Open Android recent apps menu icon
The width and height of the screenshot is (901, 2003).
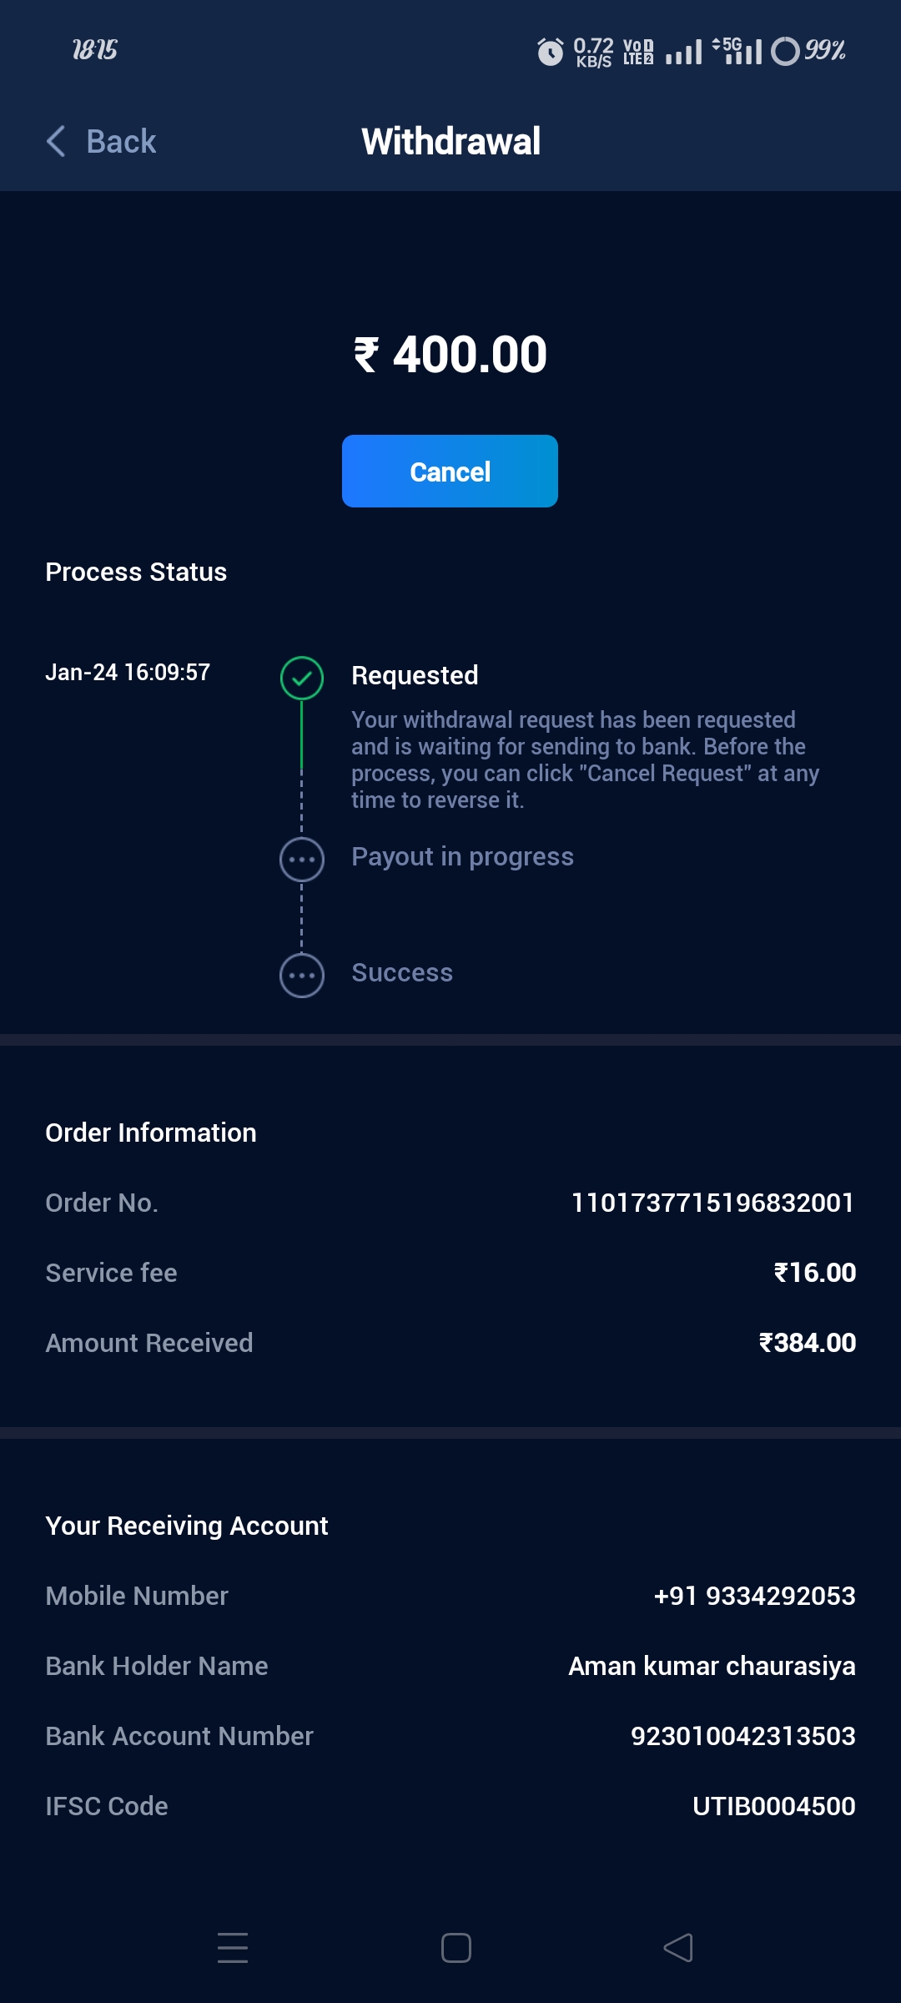click(233, 1948)
